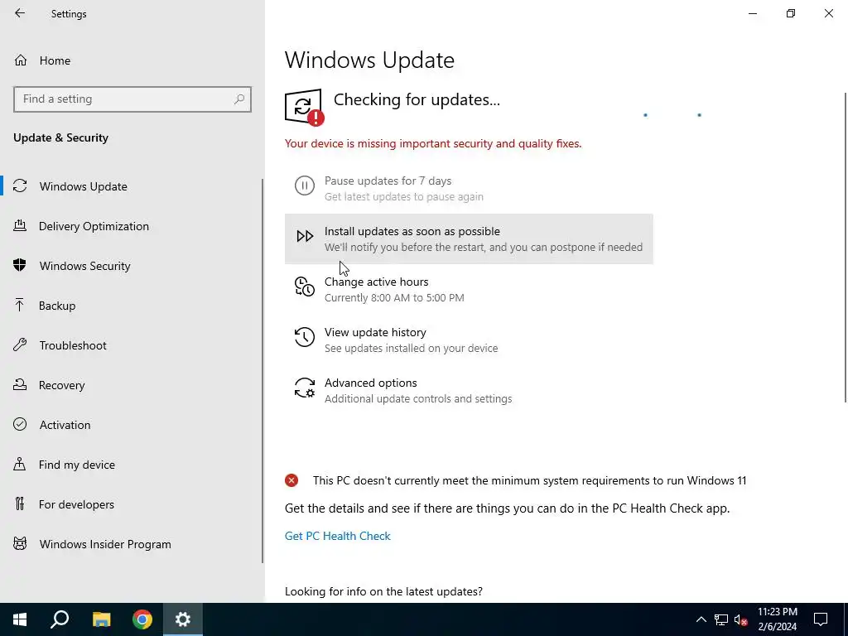848x636 pixels.
Task: Open the Backup section
Action: pos(132,306)
